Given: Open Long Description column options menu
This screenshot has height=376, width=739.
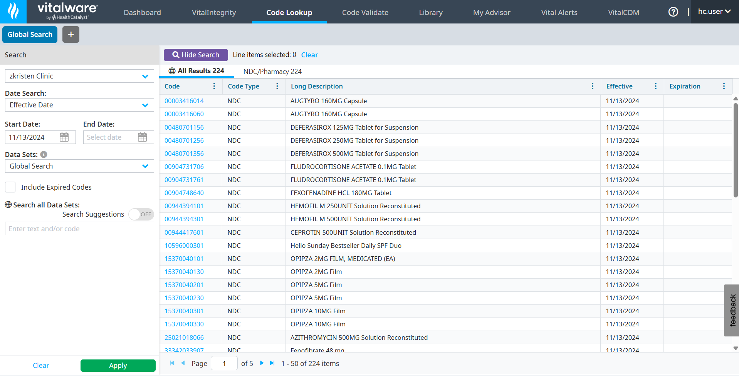Looking at the screenshot, I should (592, 86).
